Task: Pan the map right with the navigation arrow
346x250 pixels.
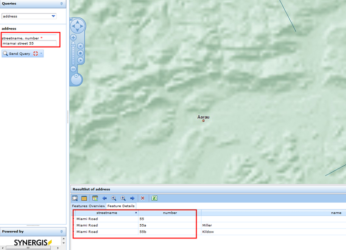Action: [x=82, y=26]
